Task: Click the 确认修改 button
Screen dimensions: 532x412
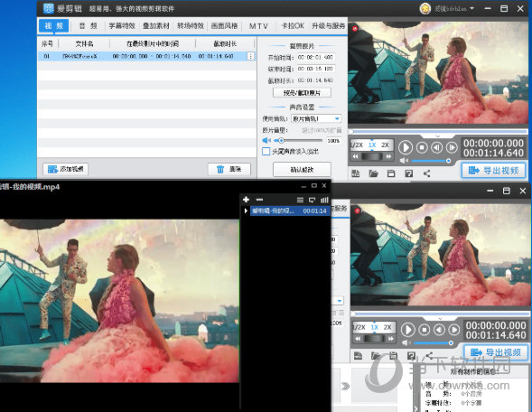Action: pos(302,169)
